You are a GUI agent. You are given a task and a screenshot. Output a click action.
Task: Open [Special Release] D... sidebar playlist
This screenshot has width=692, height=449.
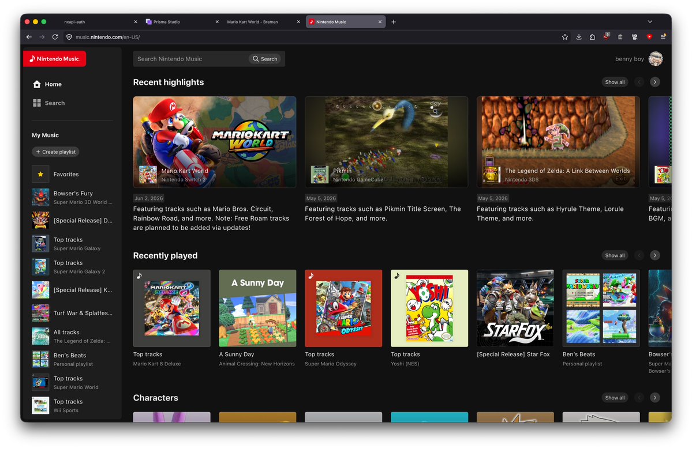tap(72, 220)
